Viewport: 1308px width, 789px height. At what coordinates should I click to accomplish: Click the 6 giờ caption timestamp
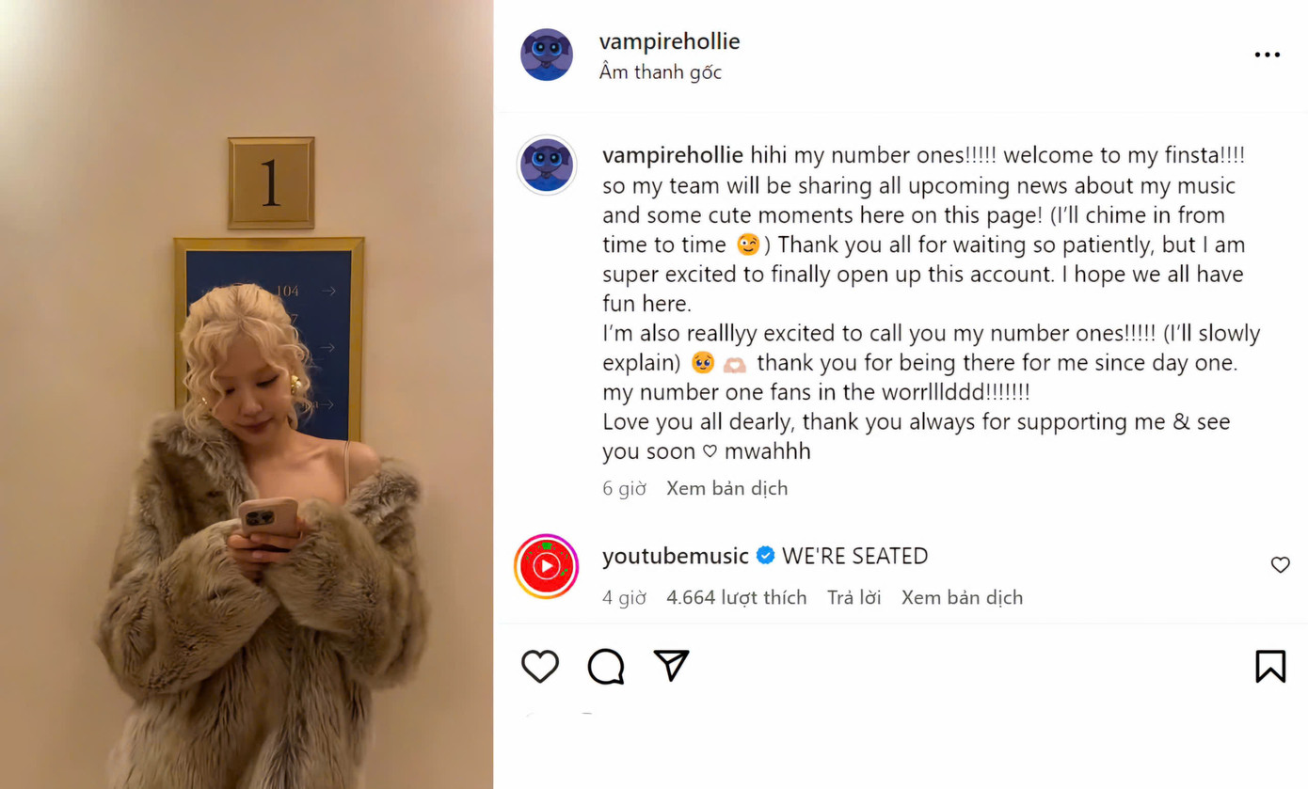pyautogui.click(x=624, y=488)
